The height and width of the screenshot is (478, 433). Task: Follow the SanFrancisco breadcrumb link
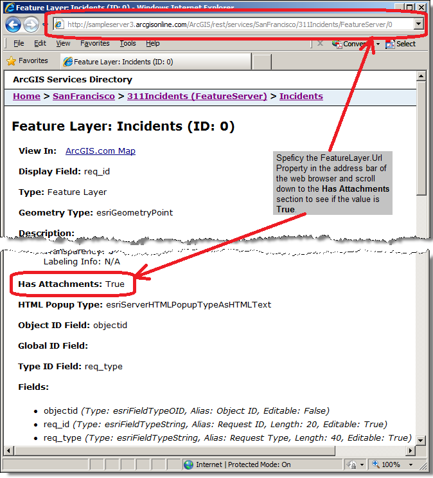point(84,97)
